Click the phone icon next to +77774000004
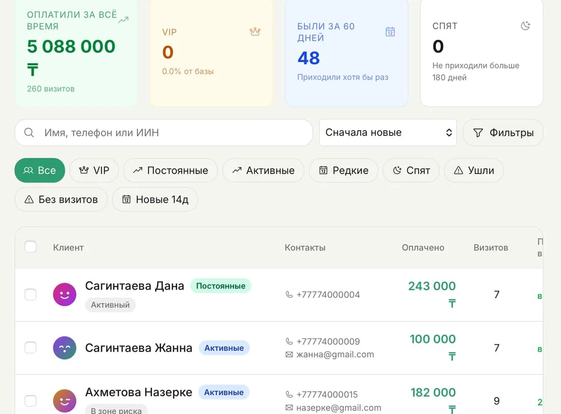The height and width of the screenshot is (414, 561). tap(289, 295)
